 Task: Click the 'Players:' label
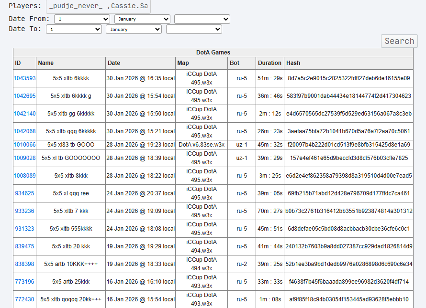[25, 6]
